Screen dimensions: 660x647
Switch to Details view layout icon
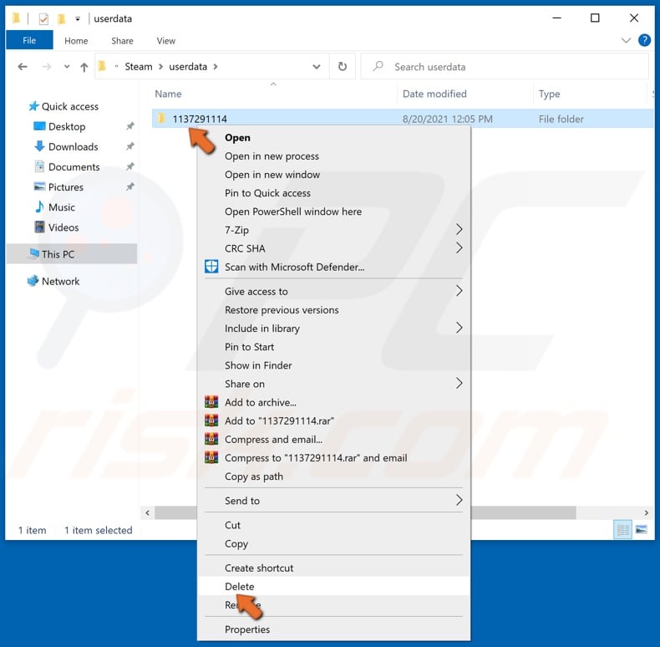pyautogui.click(x=623, y=530)
